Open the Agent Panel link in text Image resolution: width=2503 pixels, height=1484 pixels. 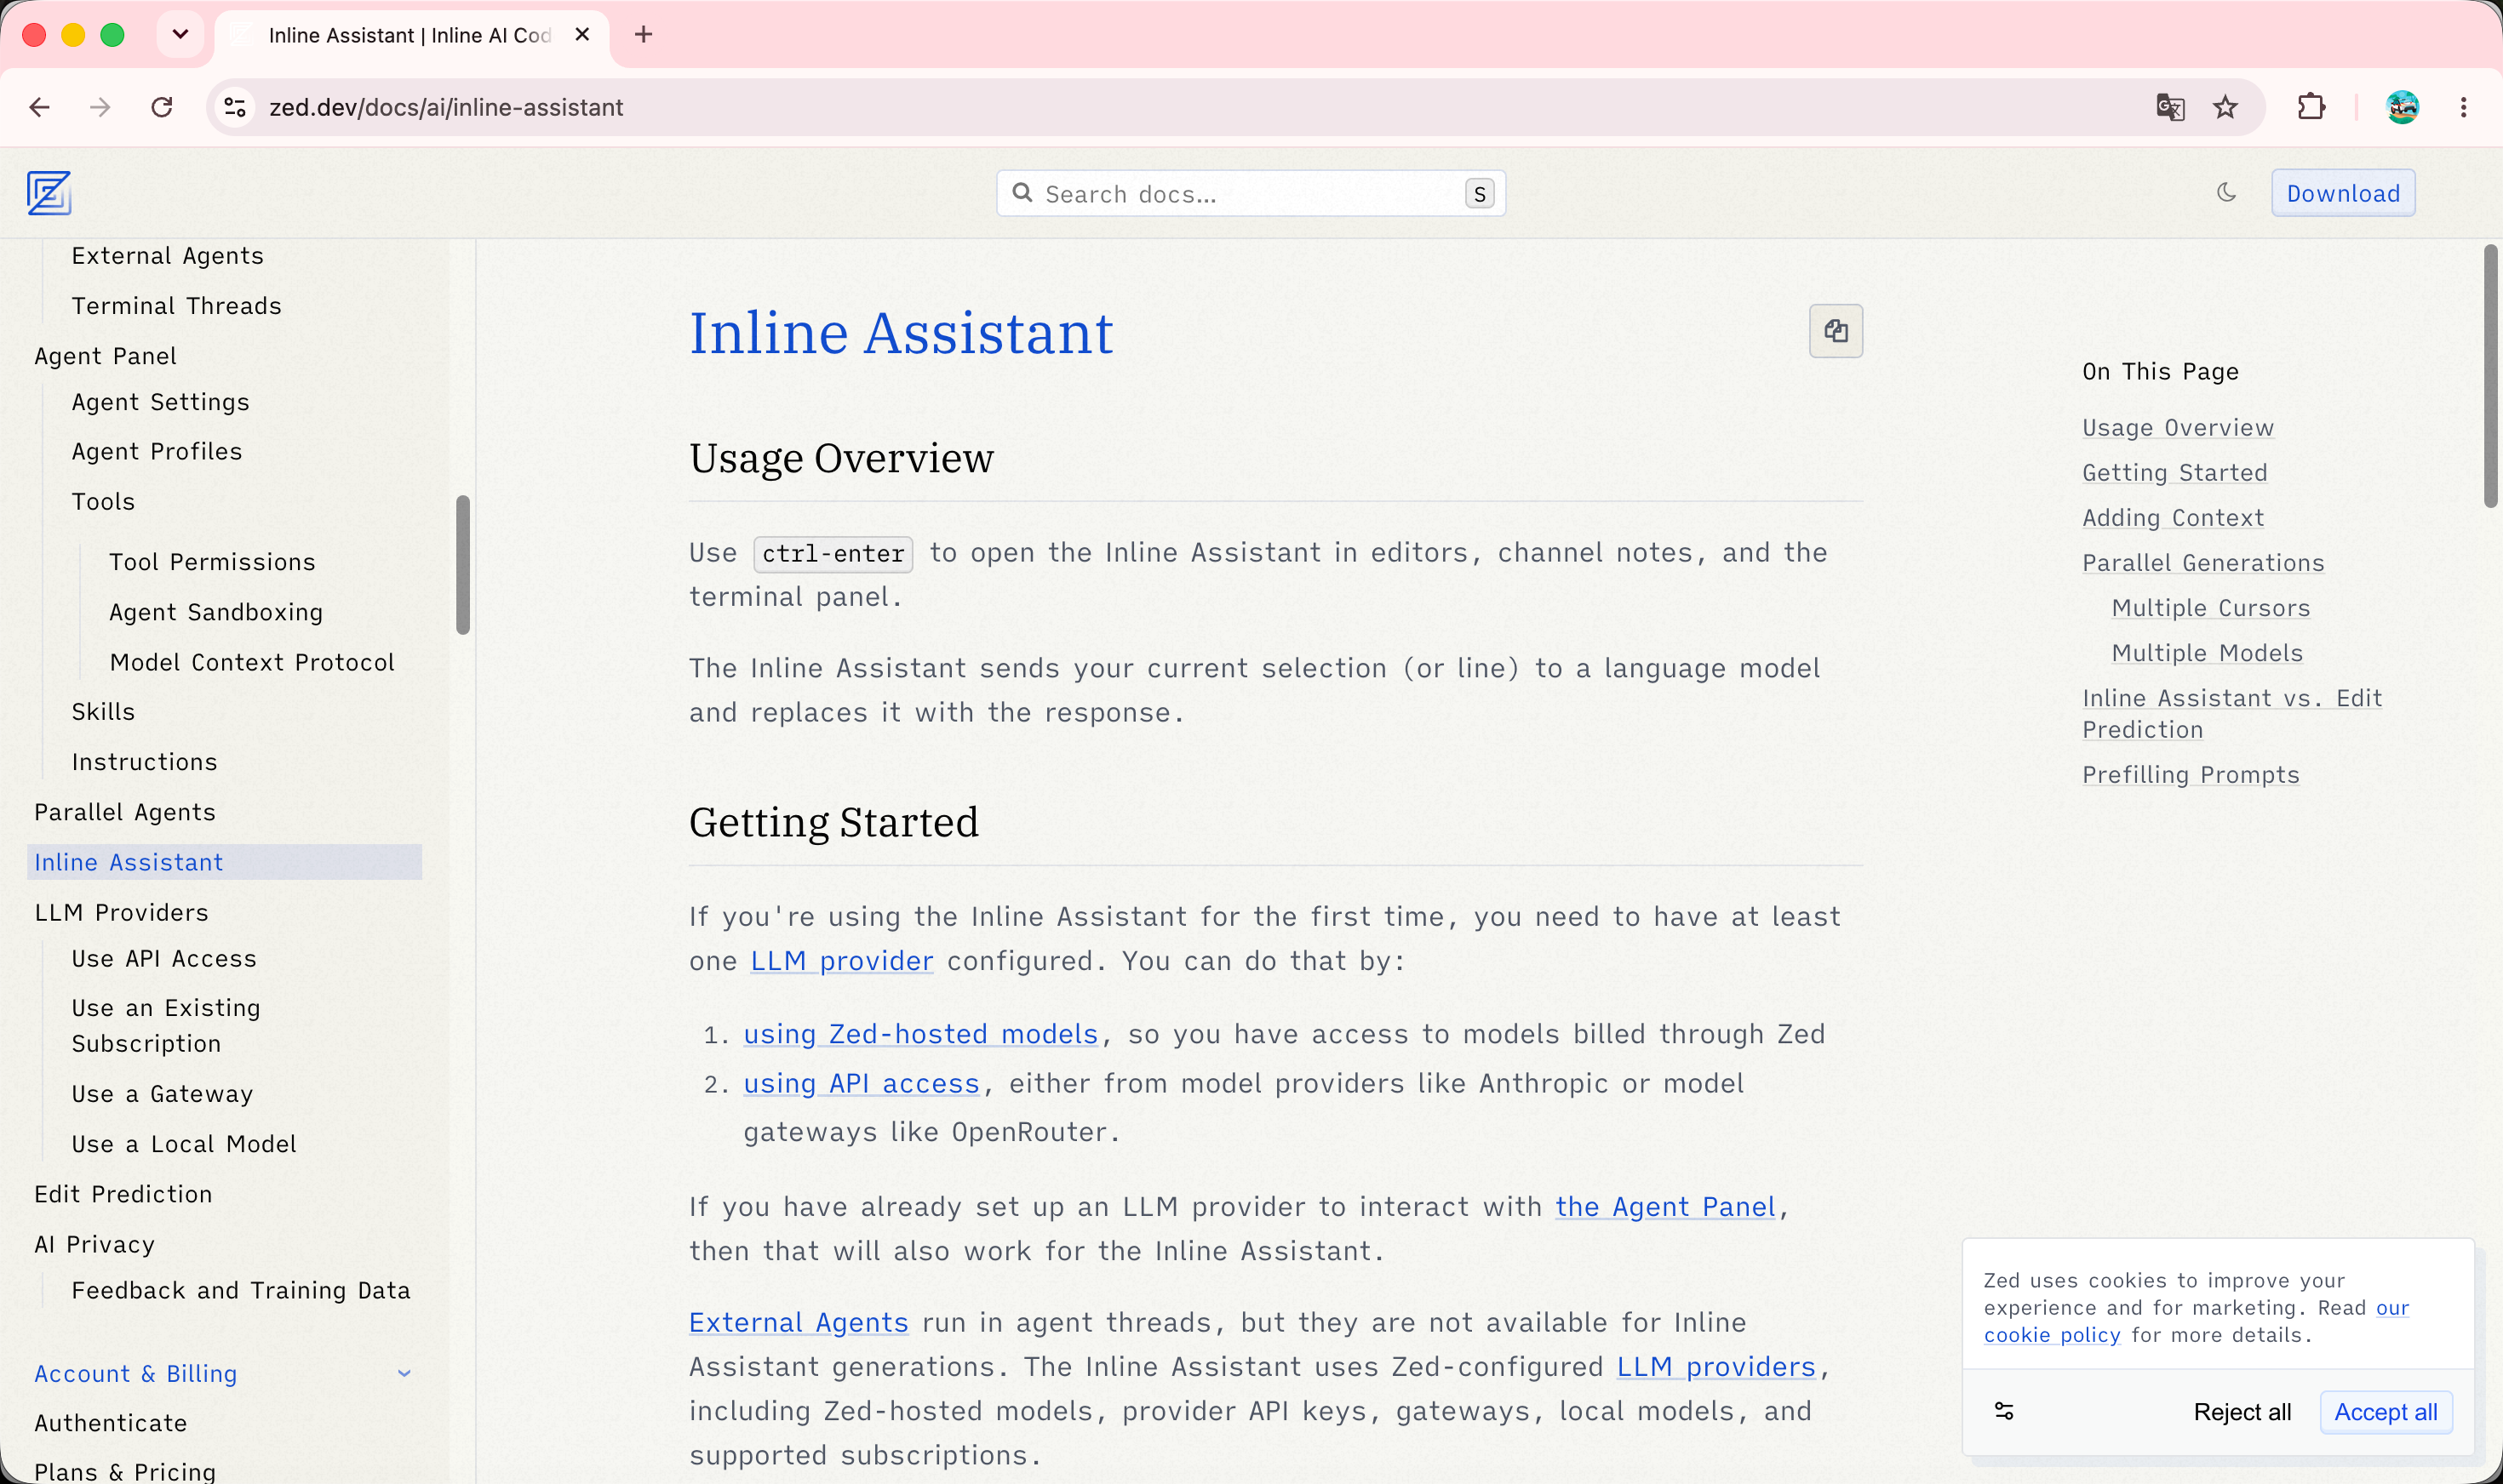pos(1665,1207)
